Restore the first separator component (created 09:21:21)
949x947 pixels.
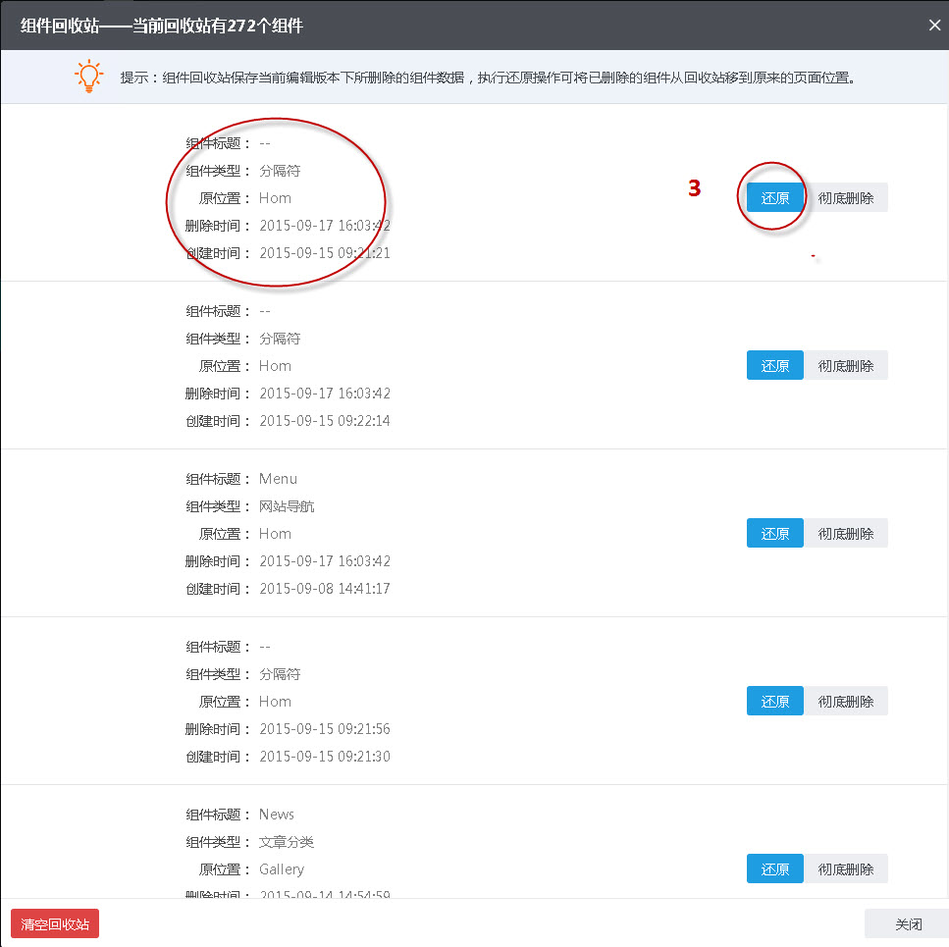(x=774, y=197)
